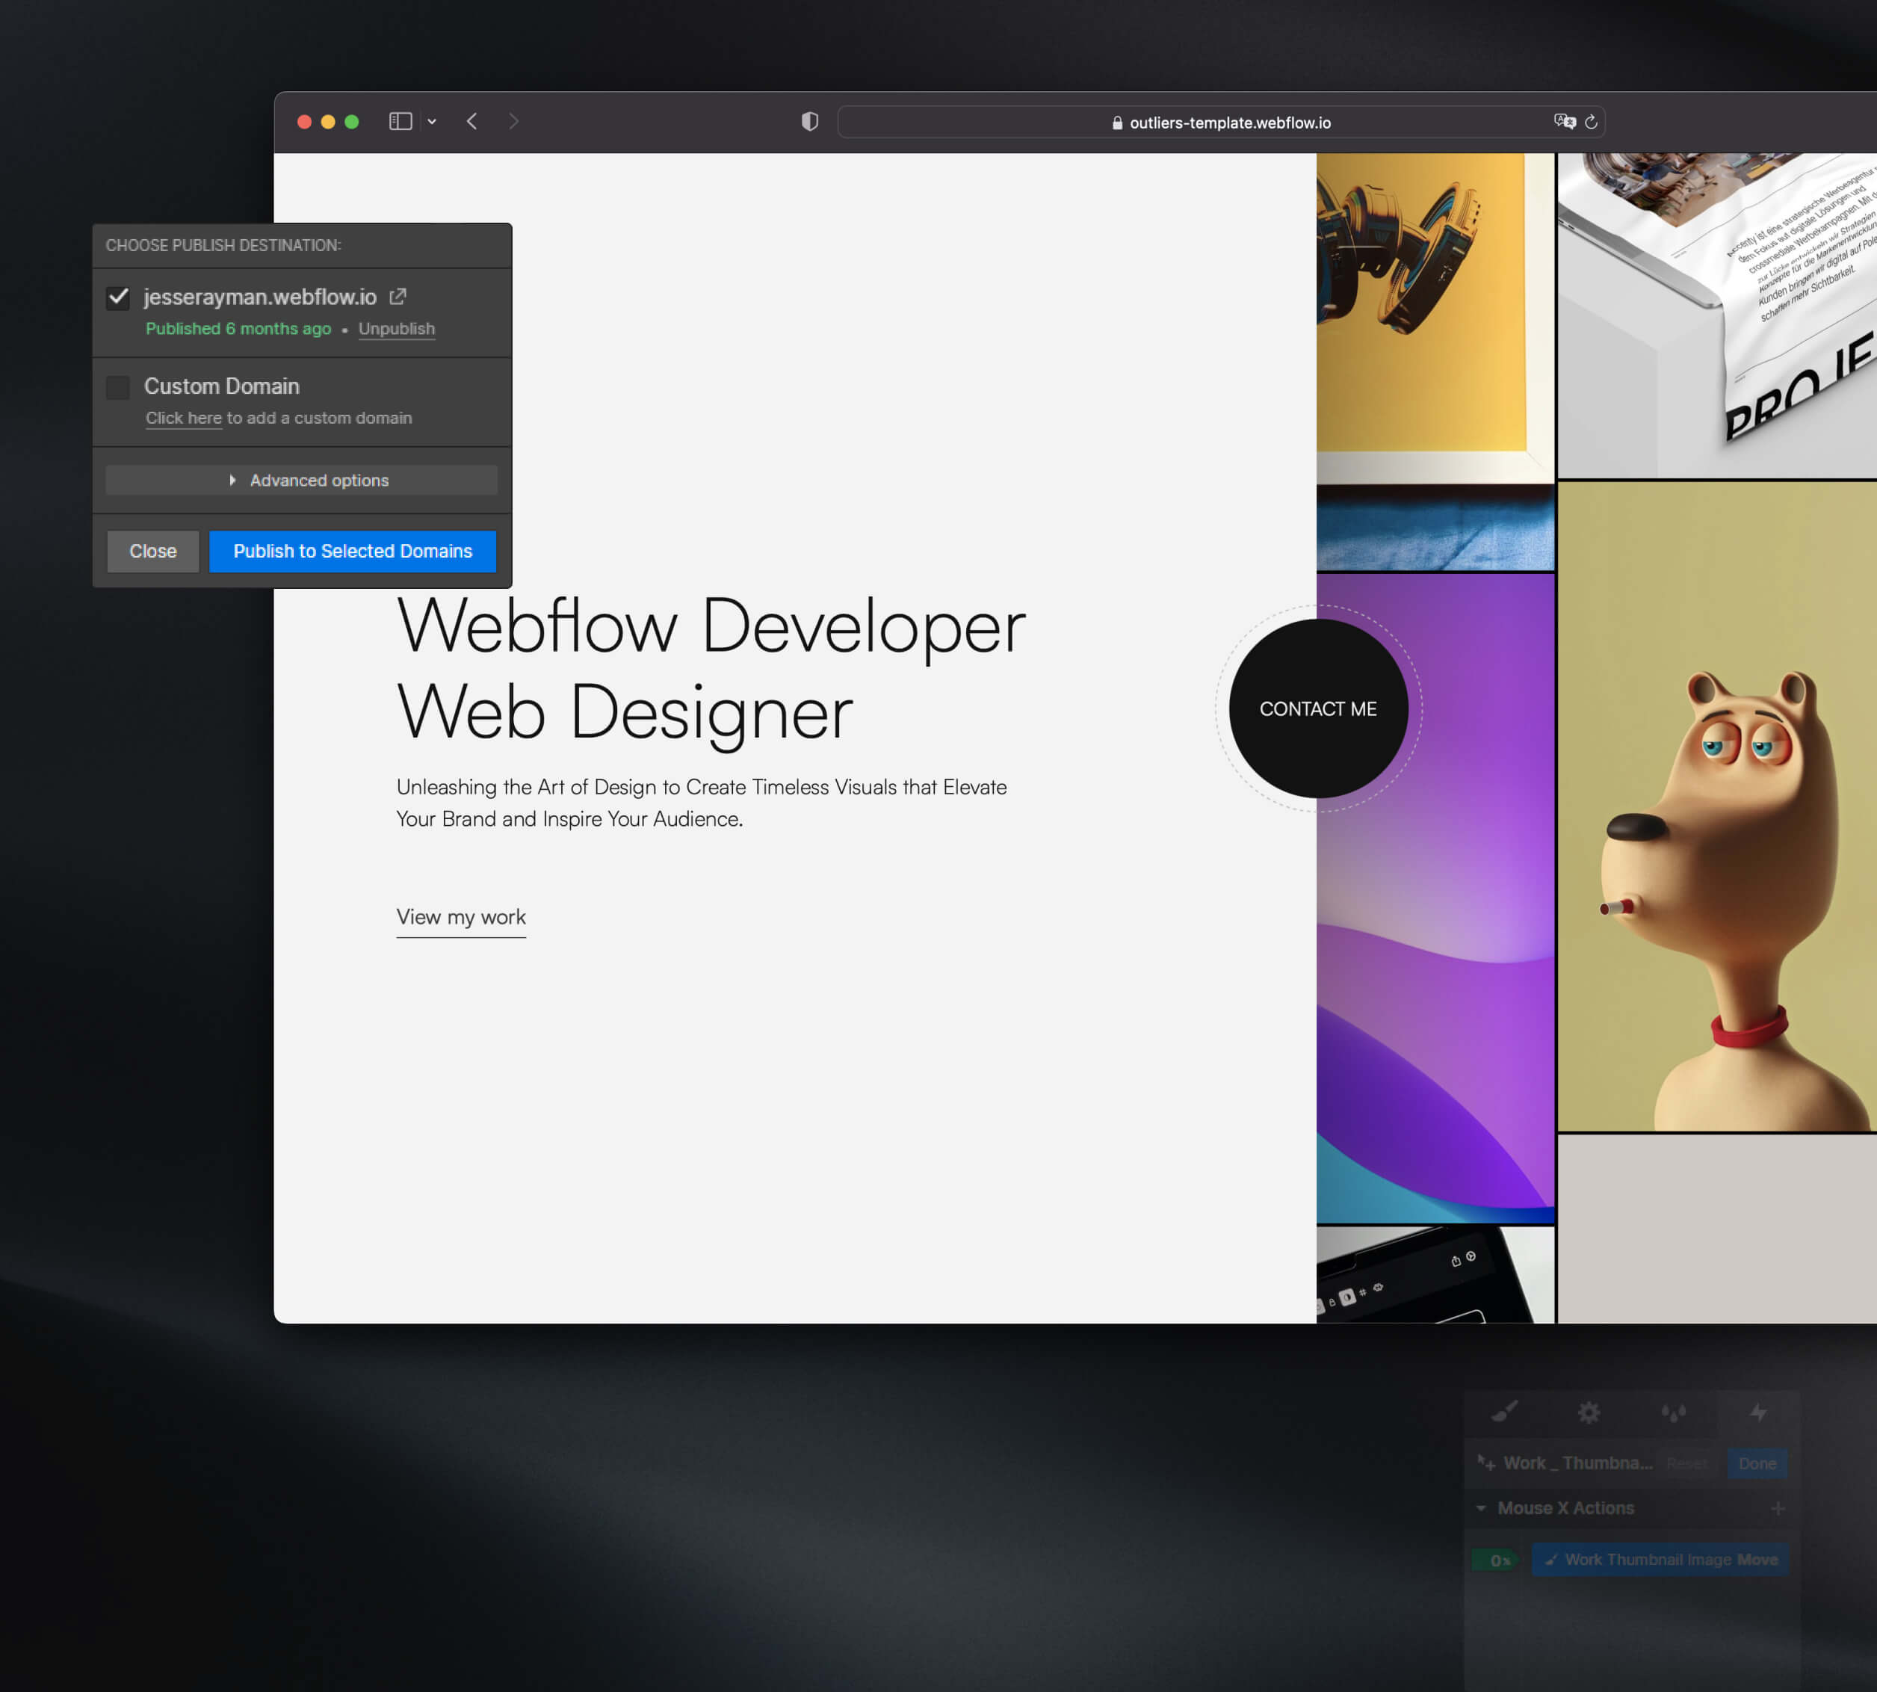The width and height of the screenshot is (1877, 1692).
Task: Click the lock icon in address bar
Action: (1118, 123)
